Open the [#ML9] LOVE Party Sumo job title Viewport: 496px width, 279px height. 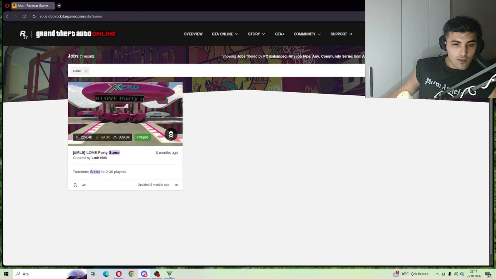tap(96, 153)
